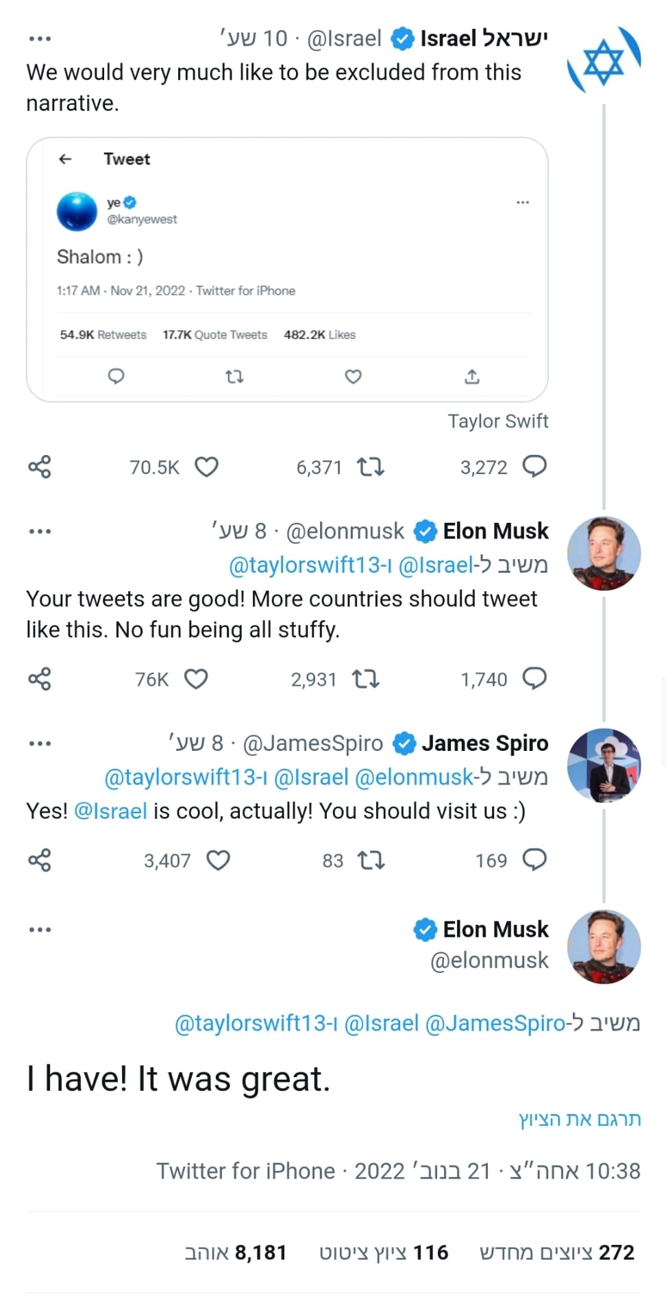Like Elon Musk's tweet with 76K likes
The height and width of the screenshot is (1297, 666).
[x=196, y=679]
